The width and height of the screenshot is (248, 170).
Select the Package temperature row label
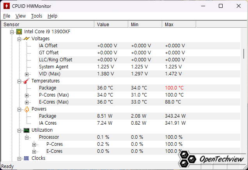[48, 88]
